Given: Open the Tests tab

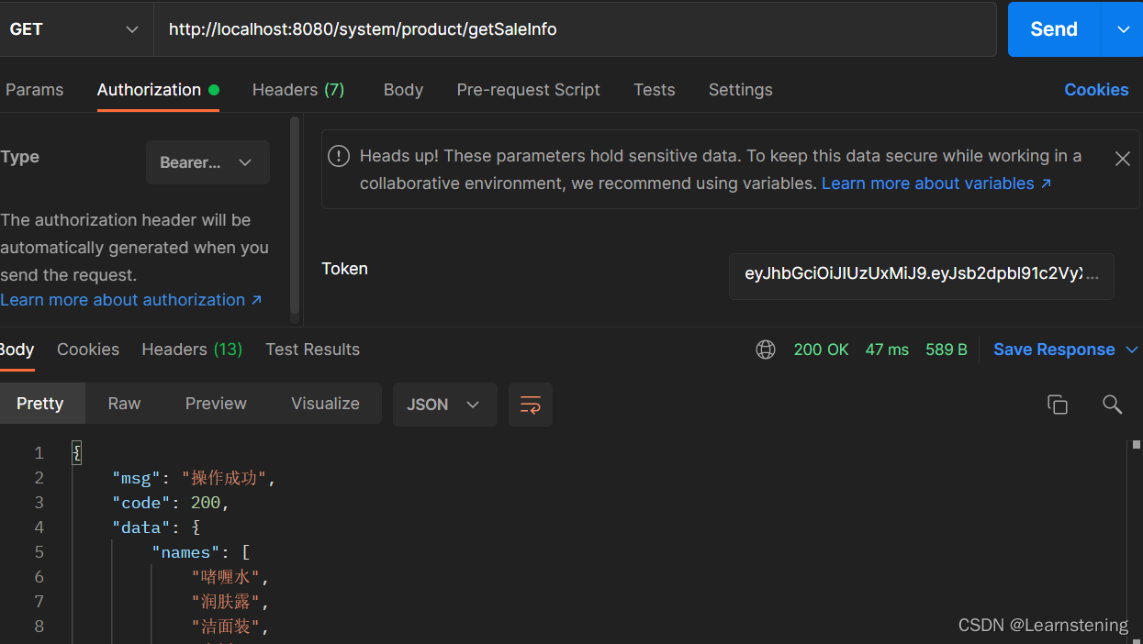Looking at the screenshot, I should pyautogui.click(x=654, y=90).
